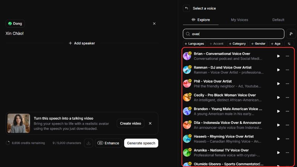This screenshot has height=167, width=297.
Task: Expand the Gender filter
Action: pos(258,44)
